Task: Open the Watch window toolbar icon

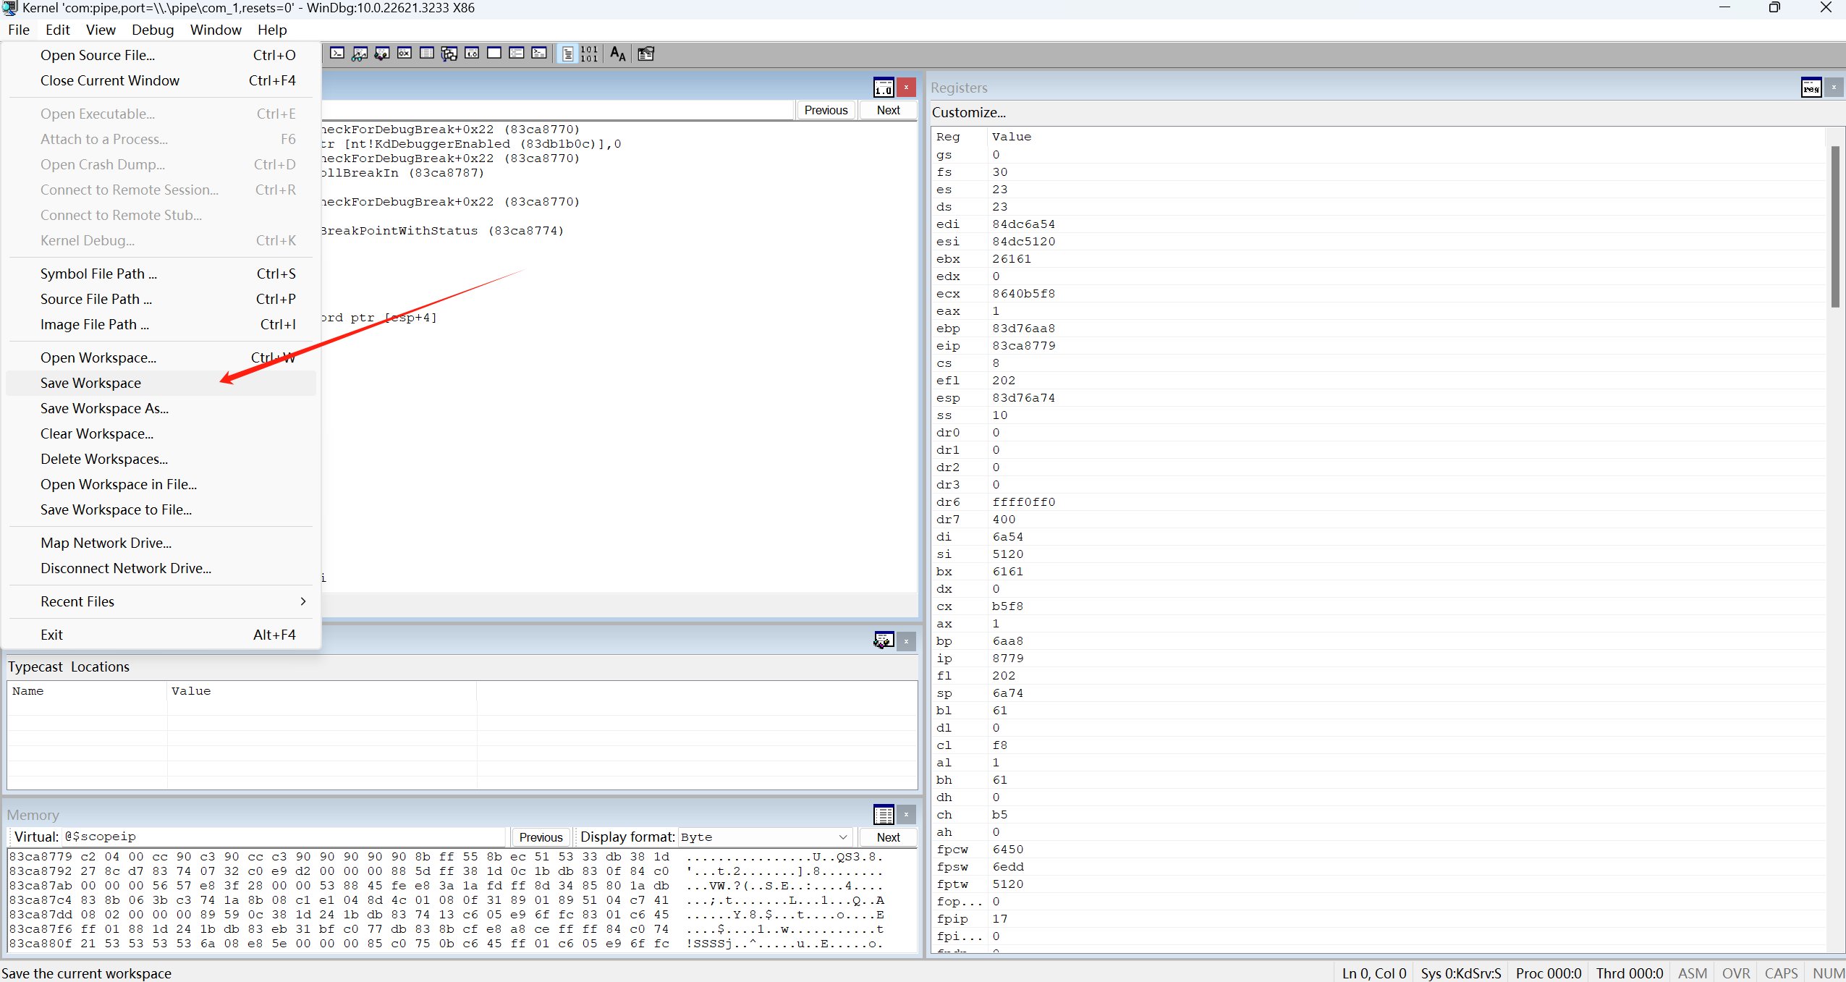Action: [360, 54]
